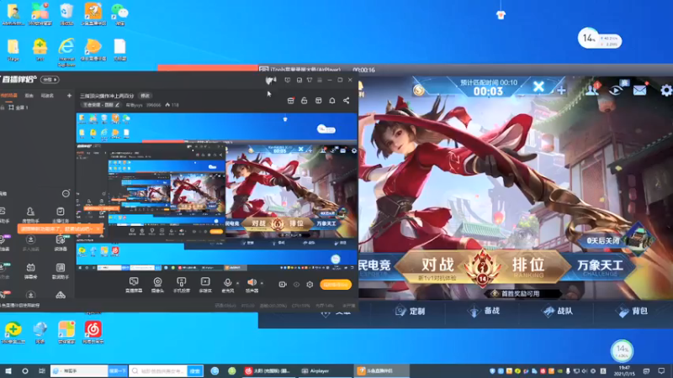This screenshot has width=673, height=378.
Task: Click the share icon above the preview
Action: click(x=346, y=100)
